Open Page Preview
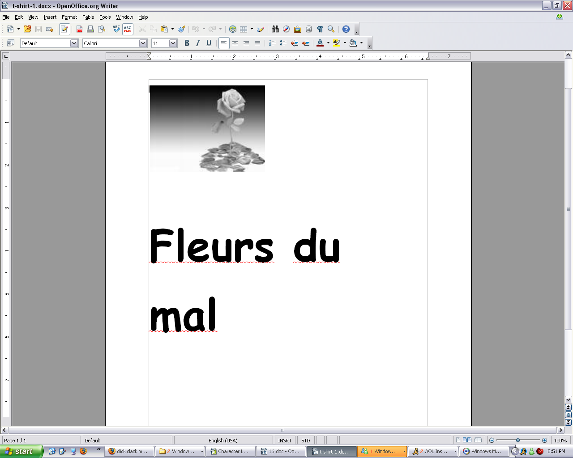The image size is (573, 458). pos(102,29)
